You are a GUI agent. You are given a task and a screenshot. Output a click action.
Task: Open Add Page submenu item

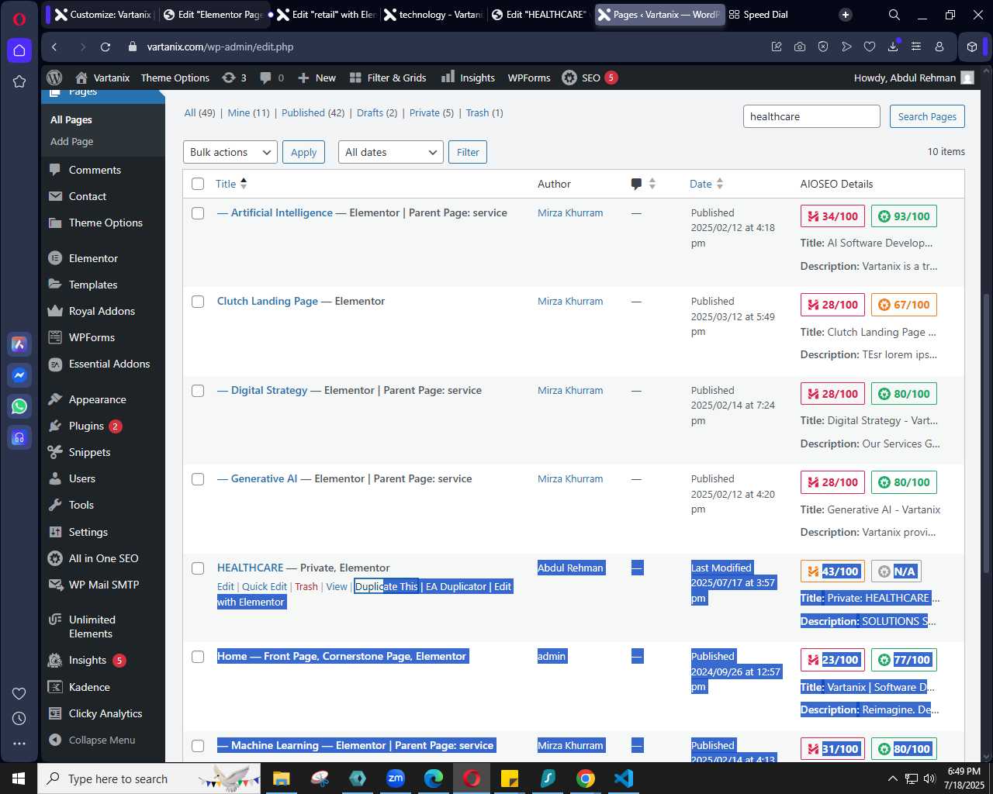tap(71, 141)
